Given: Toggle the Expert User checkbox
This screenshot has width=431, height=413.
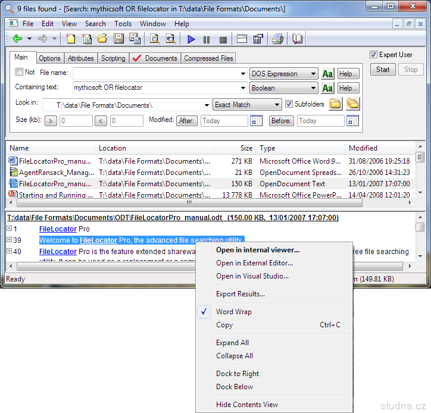Looking at the screenshot, I should [373, 54].
